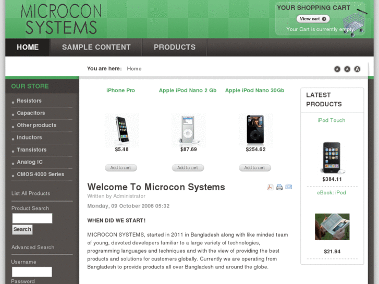Select the smallest font size icon
This screenshot has height=284, width=379.
337,69
